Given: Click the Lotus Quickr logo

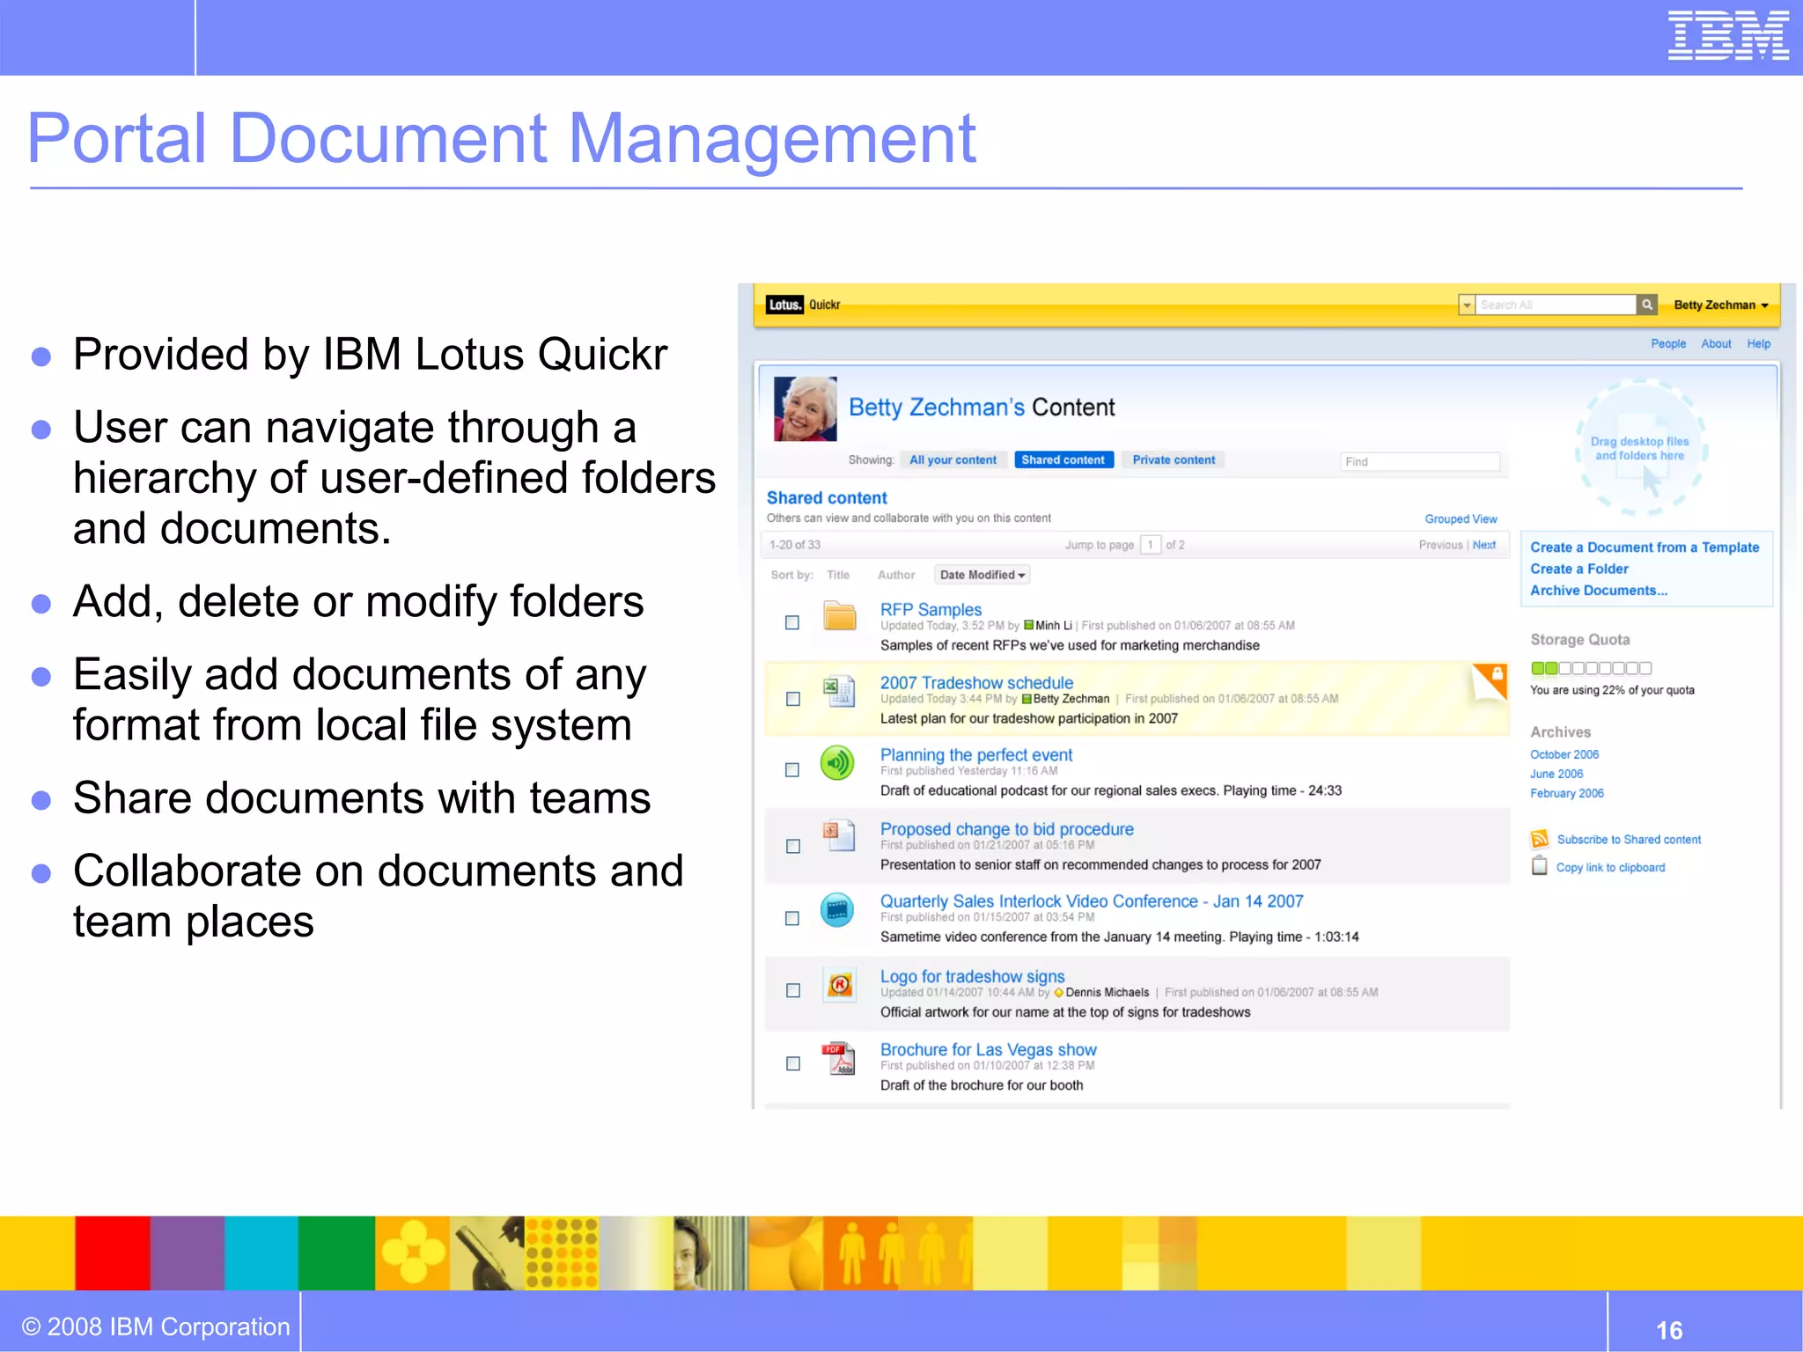Looking at the screenshot, I should point(803,305).
